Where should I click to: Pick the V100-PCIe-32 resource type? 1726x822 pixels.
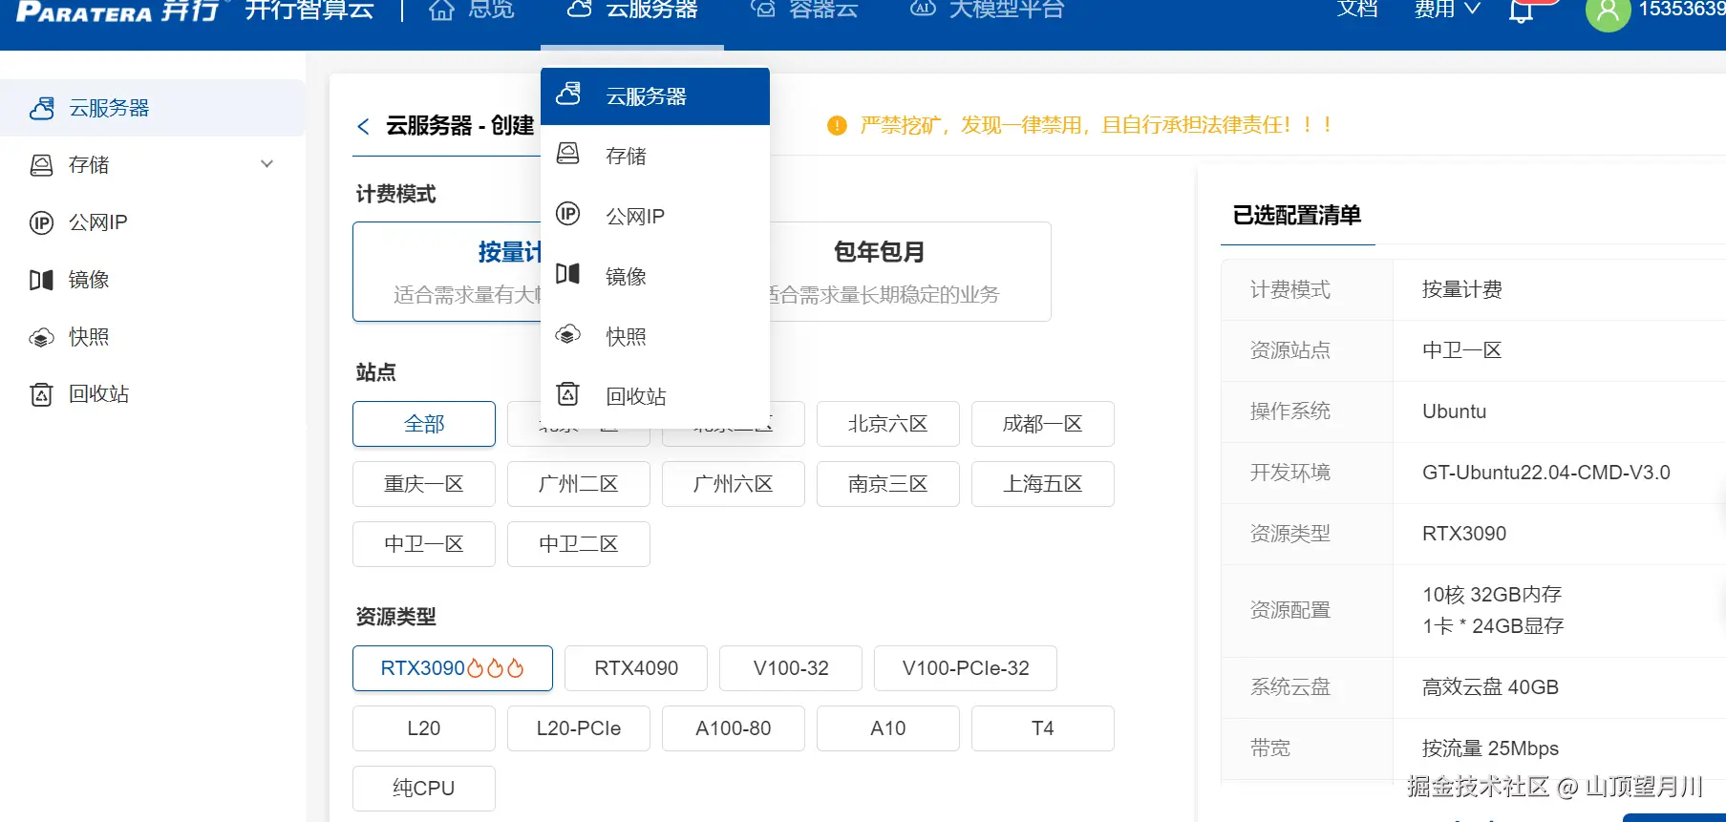(966, 668)
